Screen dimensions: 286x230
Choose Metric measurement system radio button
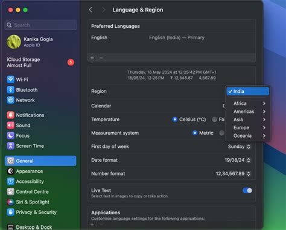pyautogui.click(x=194, y=133)
